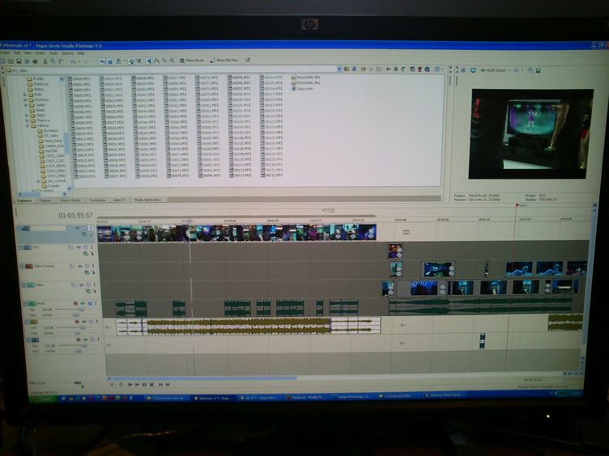Image resolution: width=609 pixels, height=456 pixels.
Task: Switch to the Media Generators tab
Action: click(147, 200)
